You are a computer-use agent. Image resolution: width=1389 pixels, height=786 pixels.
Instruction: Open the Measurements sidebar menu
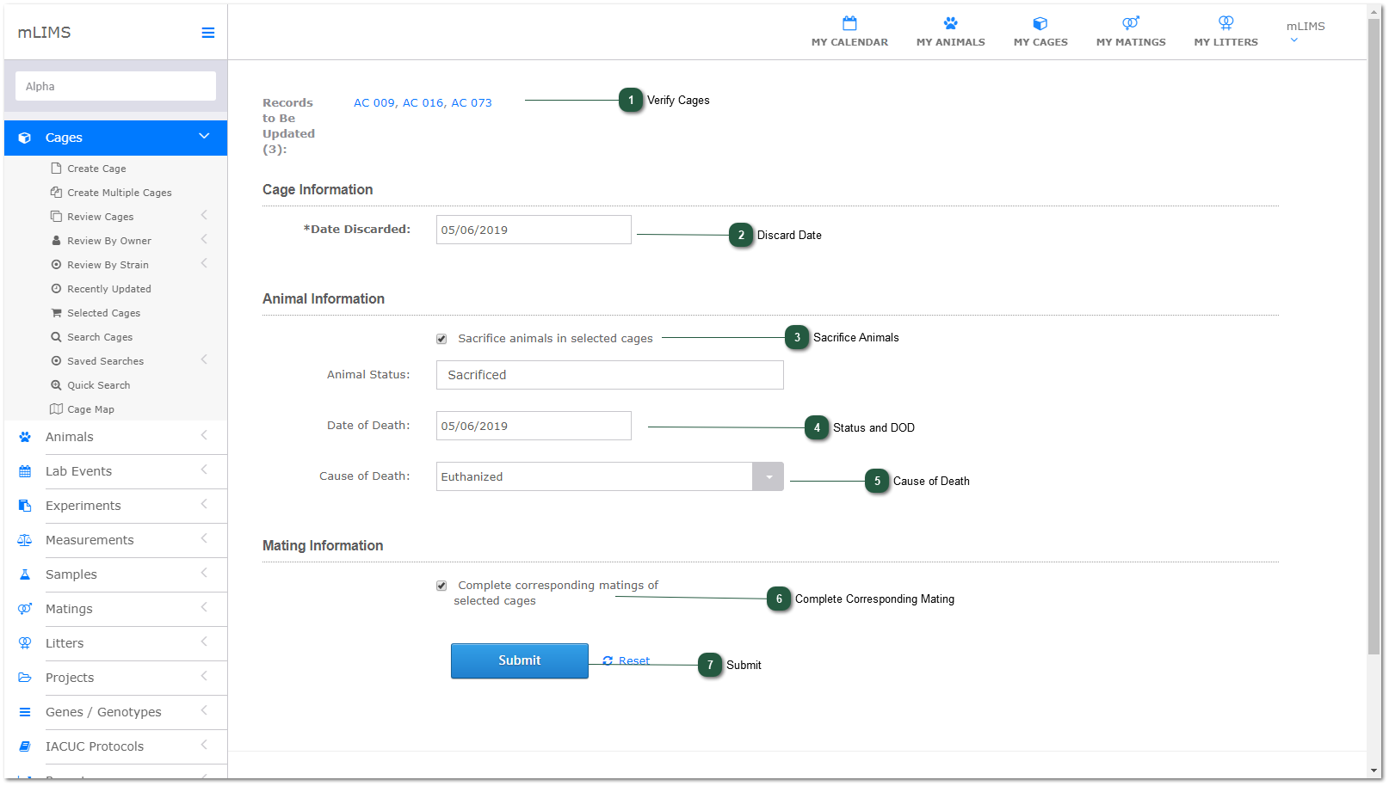point(115,540)
